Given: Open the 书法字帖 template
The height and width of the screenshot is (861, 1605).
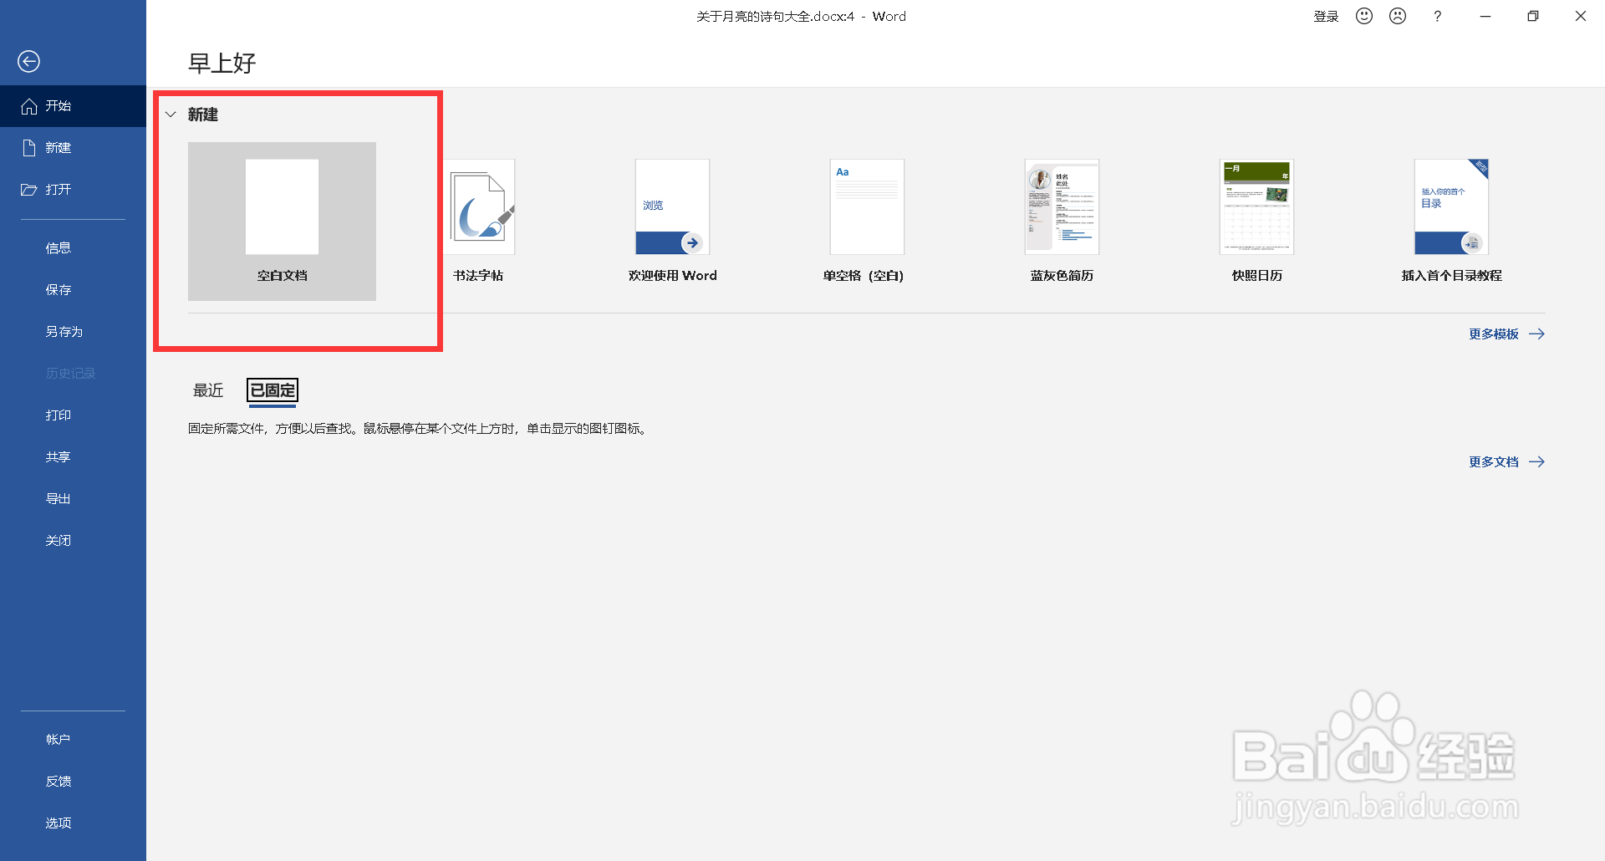Looking at the screenshot, I should tap(478, 222).
